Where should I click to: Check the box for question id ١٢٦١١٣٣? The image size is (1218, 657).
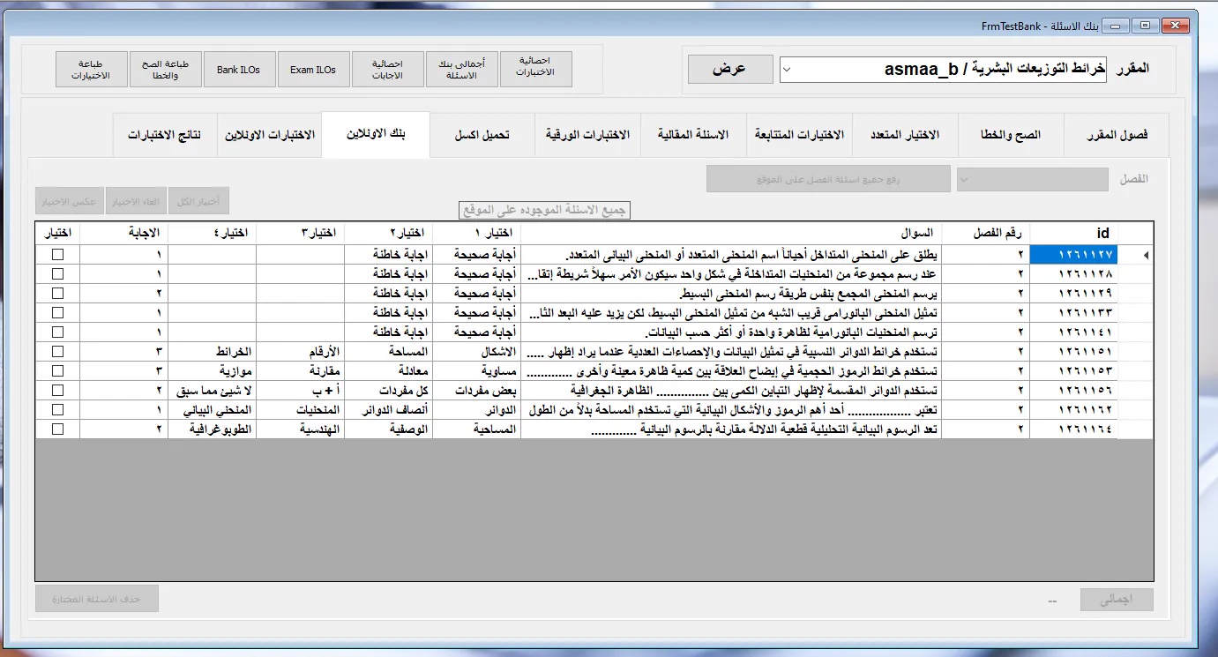coord(58,312)
